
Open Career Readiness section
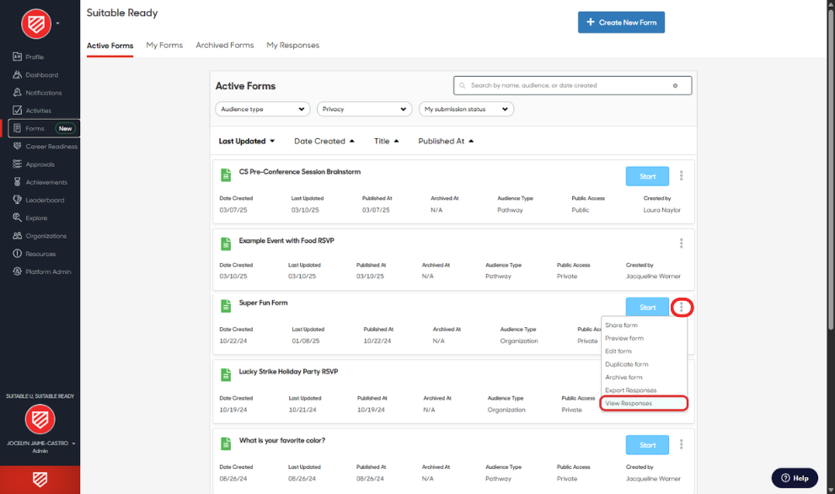coord(45,147)
